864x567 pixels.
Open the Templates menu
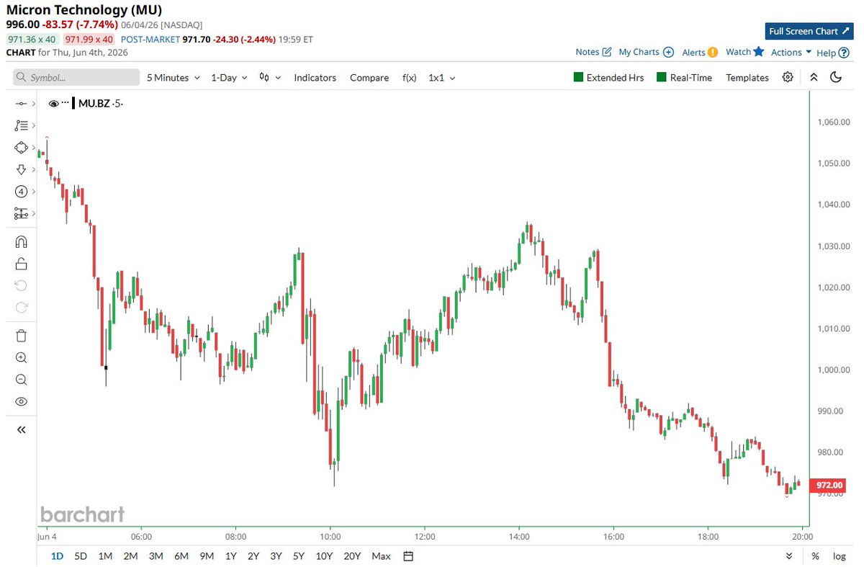point(747,77)
